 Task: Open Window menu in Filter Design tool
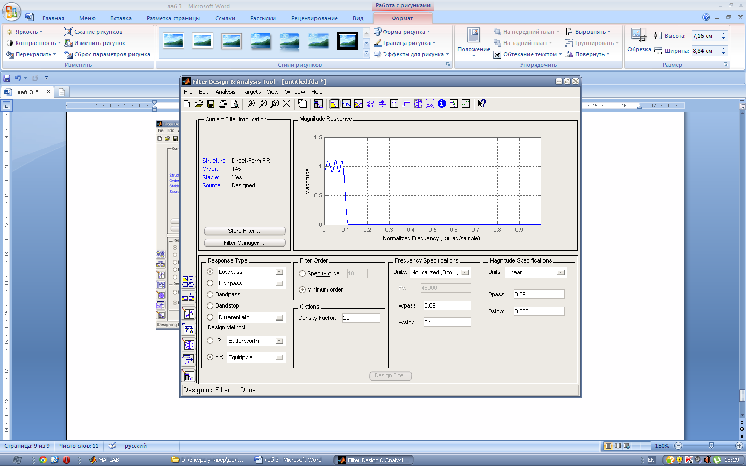click(295, 92)
